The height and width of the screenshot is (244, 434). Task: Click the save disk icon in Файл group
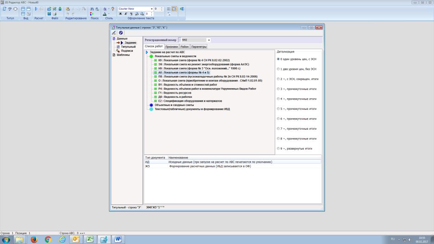pyautogui.click(x=49, y=14)
